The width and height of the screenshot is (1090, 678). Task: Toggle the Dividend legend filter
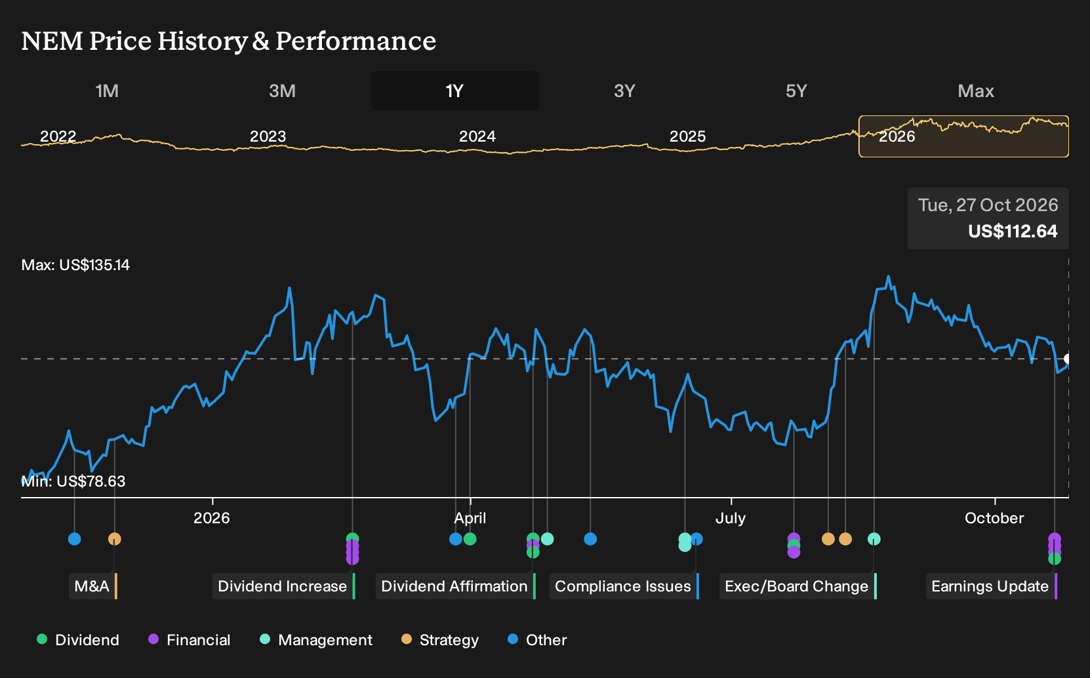[78, 640]
